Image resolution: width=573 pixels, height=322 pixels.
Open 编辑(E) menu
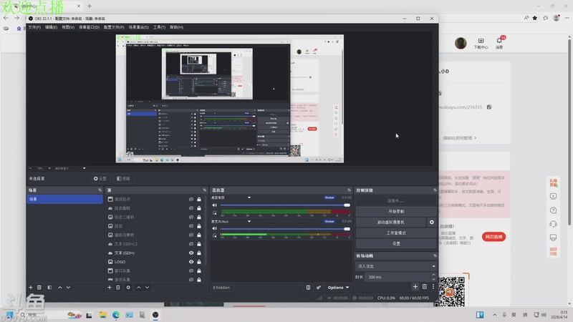coord(51,27)
